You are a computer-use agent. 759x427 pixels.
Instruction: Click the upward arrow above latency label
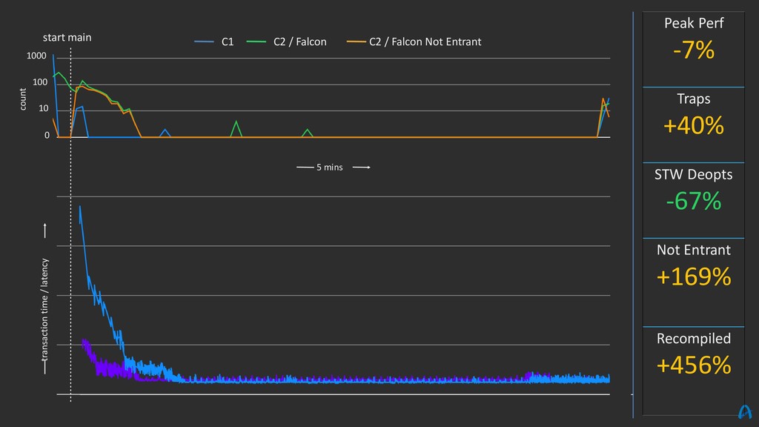coord(45,231)
